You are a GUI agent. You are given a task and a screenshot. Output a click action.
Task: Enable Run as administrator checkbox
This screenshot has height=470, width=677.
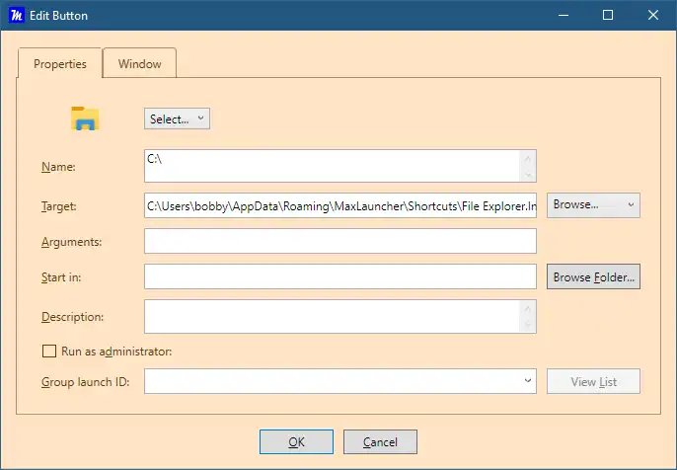click(49, 351)
